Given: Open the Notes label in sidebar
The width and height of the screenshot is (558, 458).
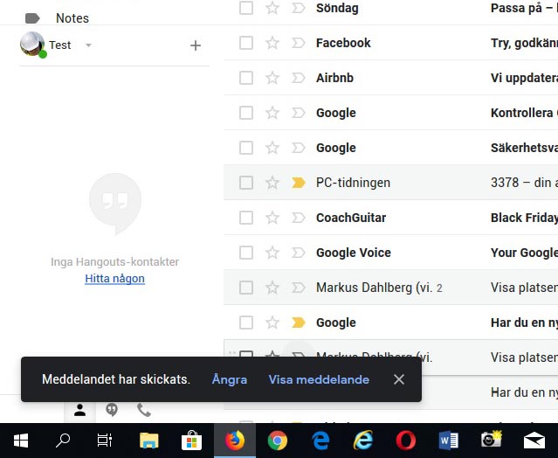Looking at the screenshot, I should (x=72, y=18).
